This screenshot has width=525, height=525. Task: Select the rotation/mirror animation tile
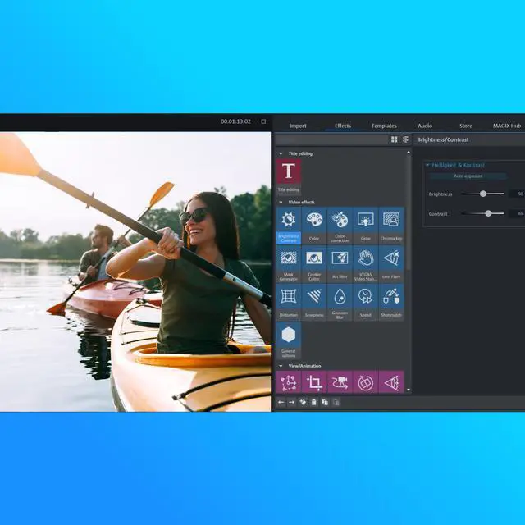365,381
